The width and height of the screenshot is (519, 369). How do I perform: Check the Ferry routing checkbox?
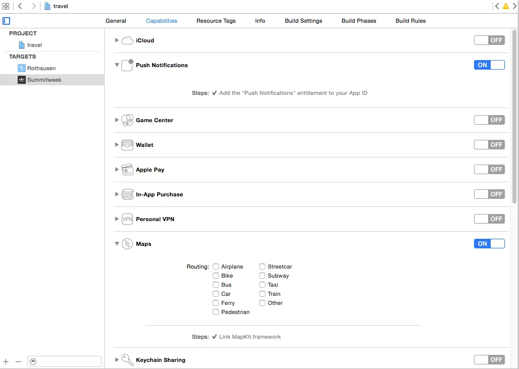click(216, 303)
